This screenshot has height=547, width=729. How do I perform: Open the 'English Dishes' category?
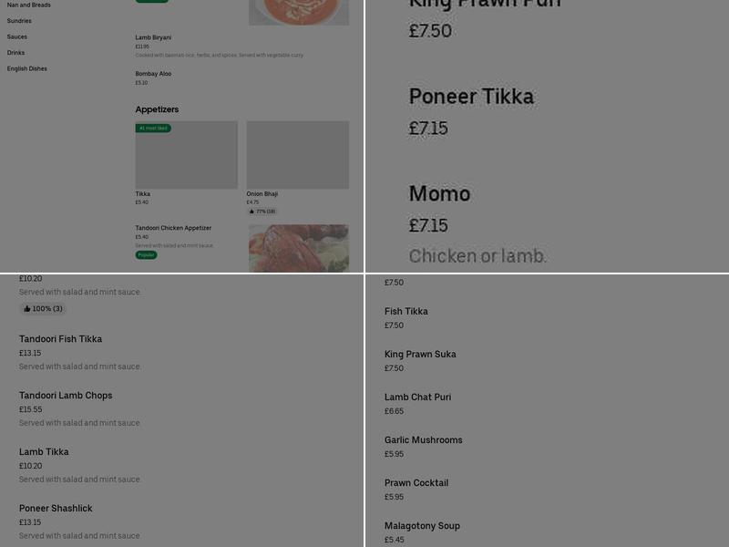27,68
